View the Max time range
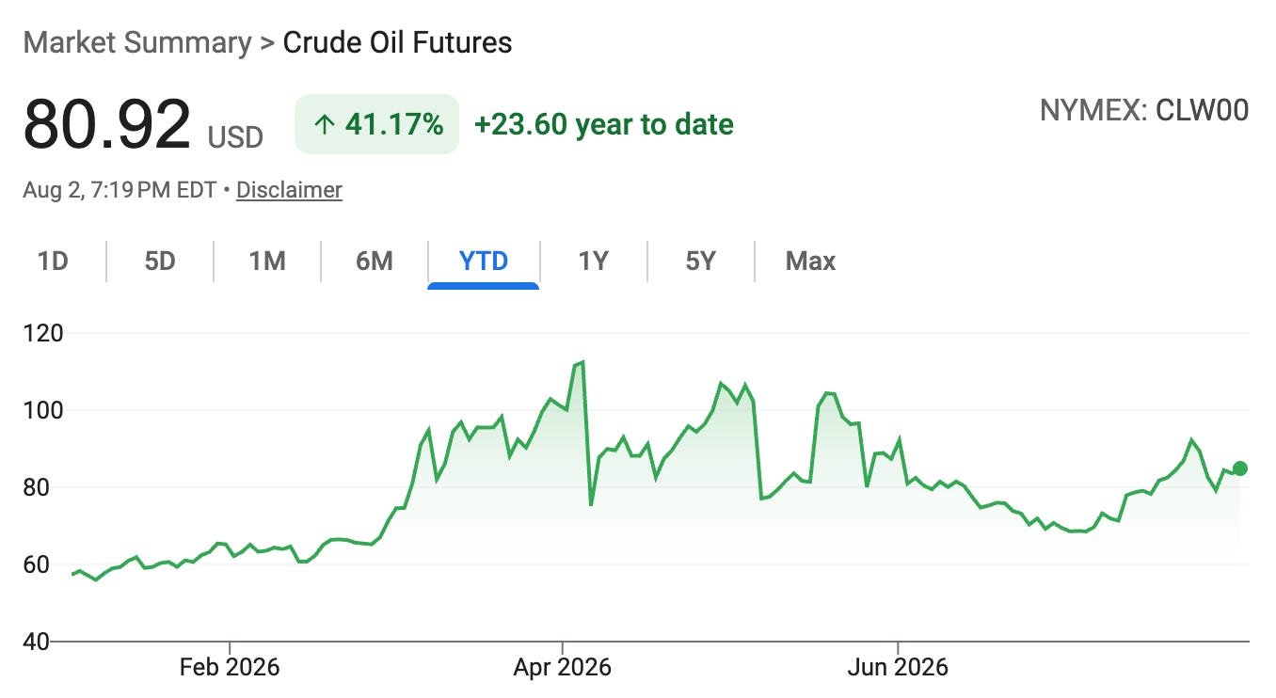The width and height of the screenshot is (1276, 698). [810, 261]
